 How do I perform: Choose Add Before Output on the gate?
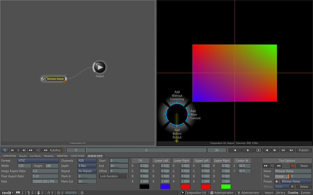pos(177,134)
